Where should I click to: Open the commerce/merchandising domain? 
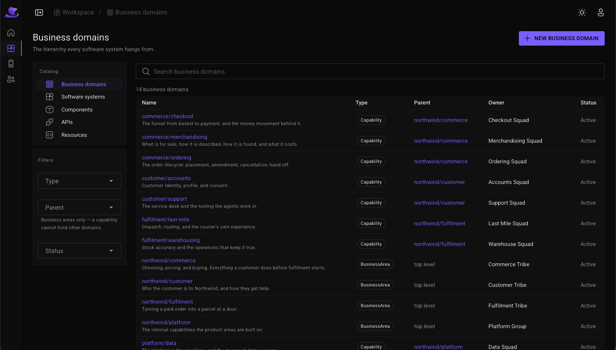(x=174, y=137)
